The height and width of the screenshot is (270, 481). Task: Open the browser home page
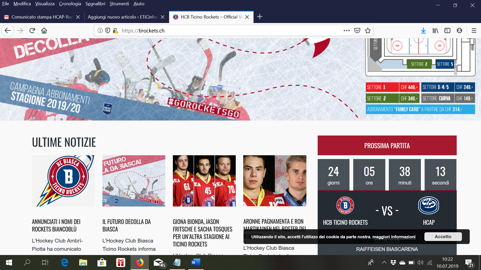pos(44,30)
